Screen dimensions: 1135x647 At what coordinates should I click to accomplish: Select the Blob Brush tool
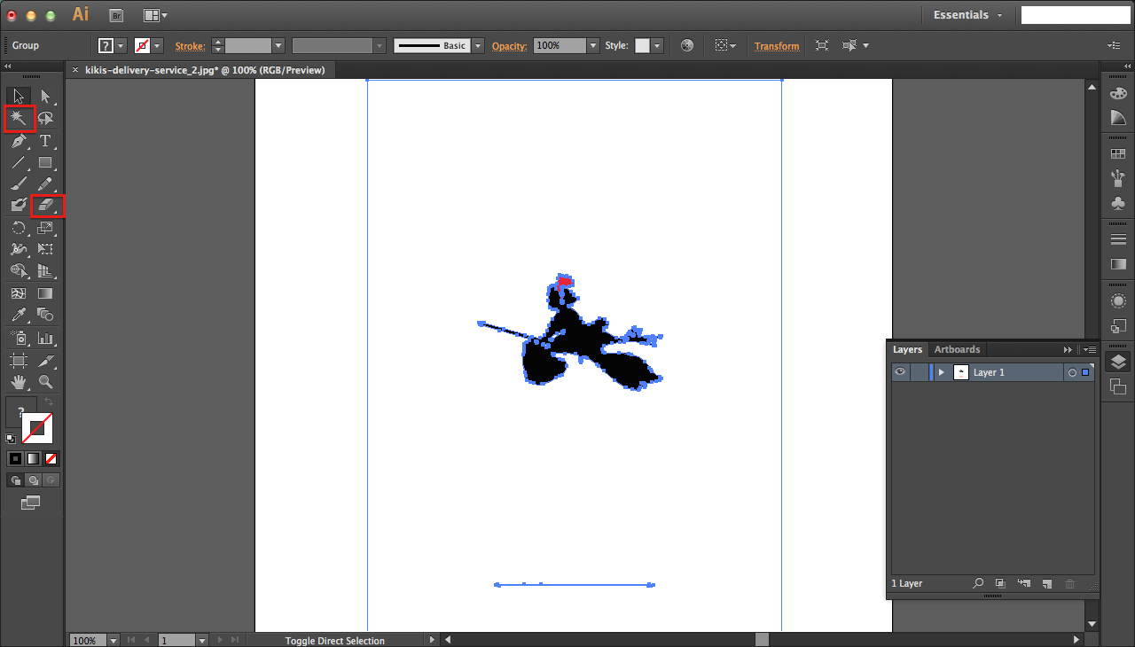click(x=19, y=206)
